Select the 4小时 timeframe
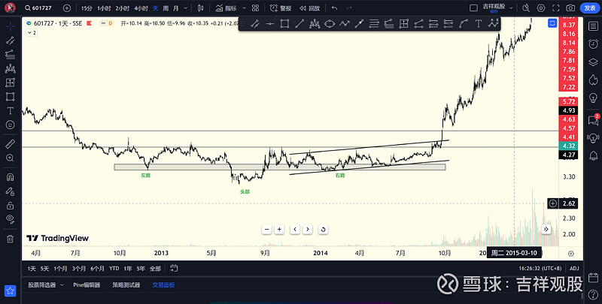The width and height of the screenshot is (602, 304). click(141, 8)
